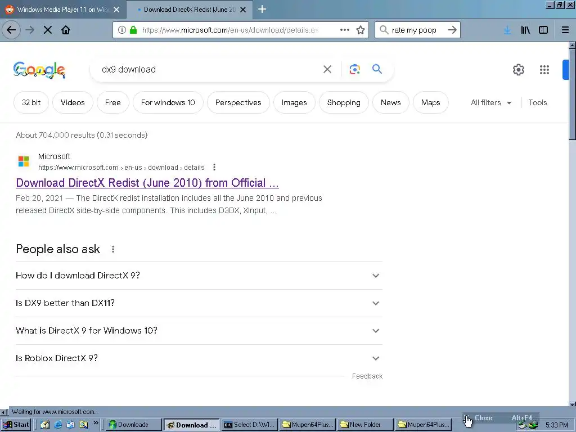Viewport: 576px width, 432px height.
Task: Open Google quick settings gear
Action: point(518,69)
